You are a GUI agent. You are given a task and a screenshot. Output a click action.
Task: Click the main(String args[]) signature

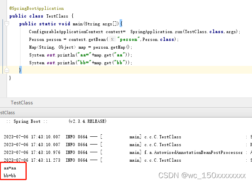click(x=96, y=24)
